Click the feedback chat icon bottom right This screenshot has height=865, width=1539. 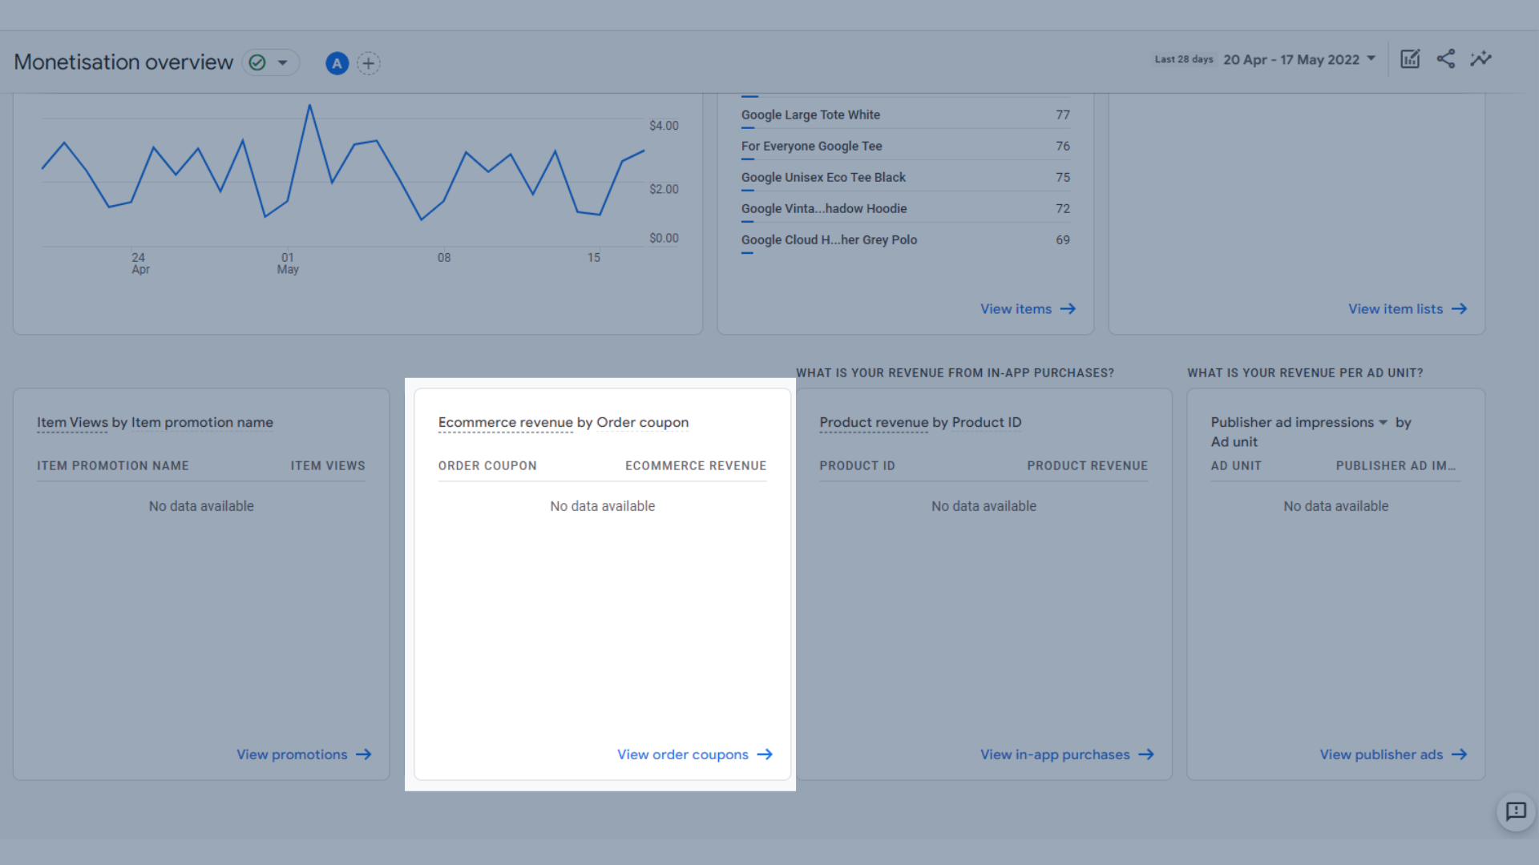pyautogui.click(x=1517, y=812)
